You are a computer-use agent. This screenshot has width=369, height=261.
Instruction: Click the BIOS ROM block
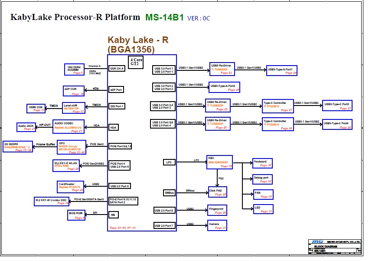(x=76, y=215)
